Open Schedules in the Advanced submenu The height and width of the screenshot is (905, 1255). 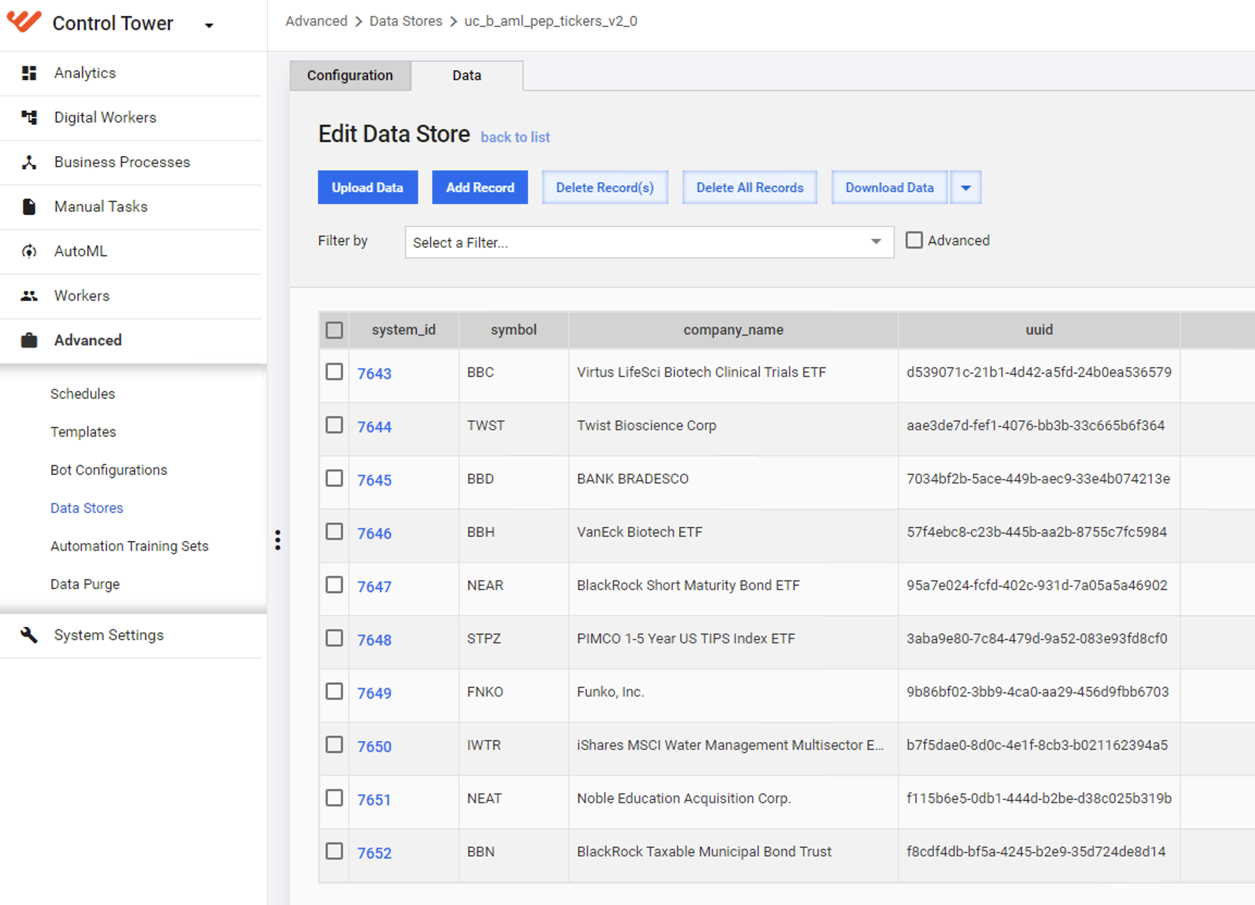click(x=82, y=394)
